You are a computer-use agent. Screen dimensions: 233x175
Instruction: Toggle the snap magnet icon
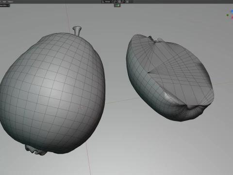119,2
